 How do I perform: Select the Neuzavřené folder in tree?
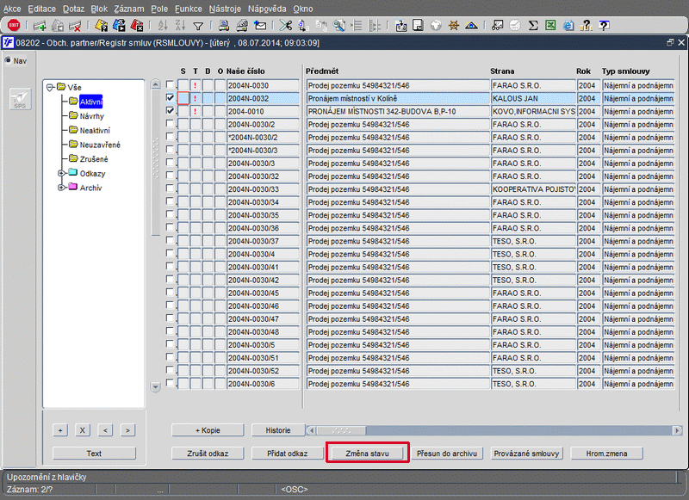coord(100,145)
